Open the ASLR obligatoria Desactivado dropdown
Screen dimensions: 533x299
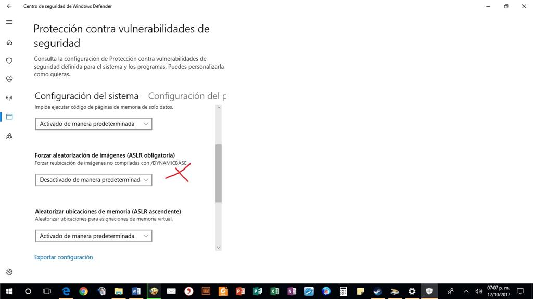pos(94,180)
